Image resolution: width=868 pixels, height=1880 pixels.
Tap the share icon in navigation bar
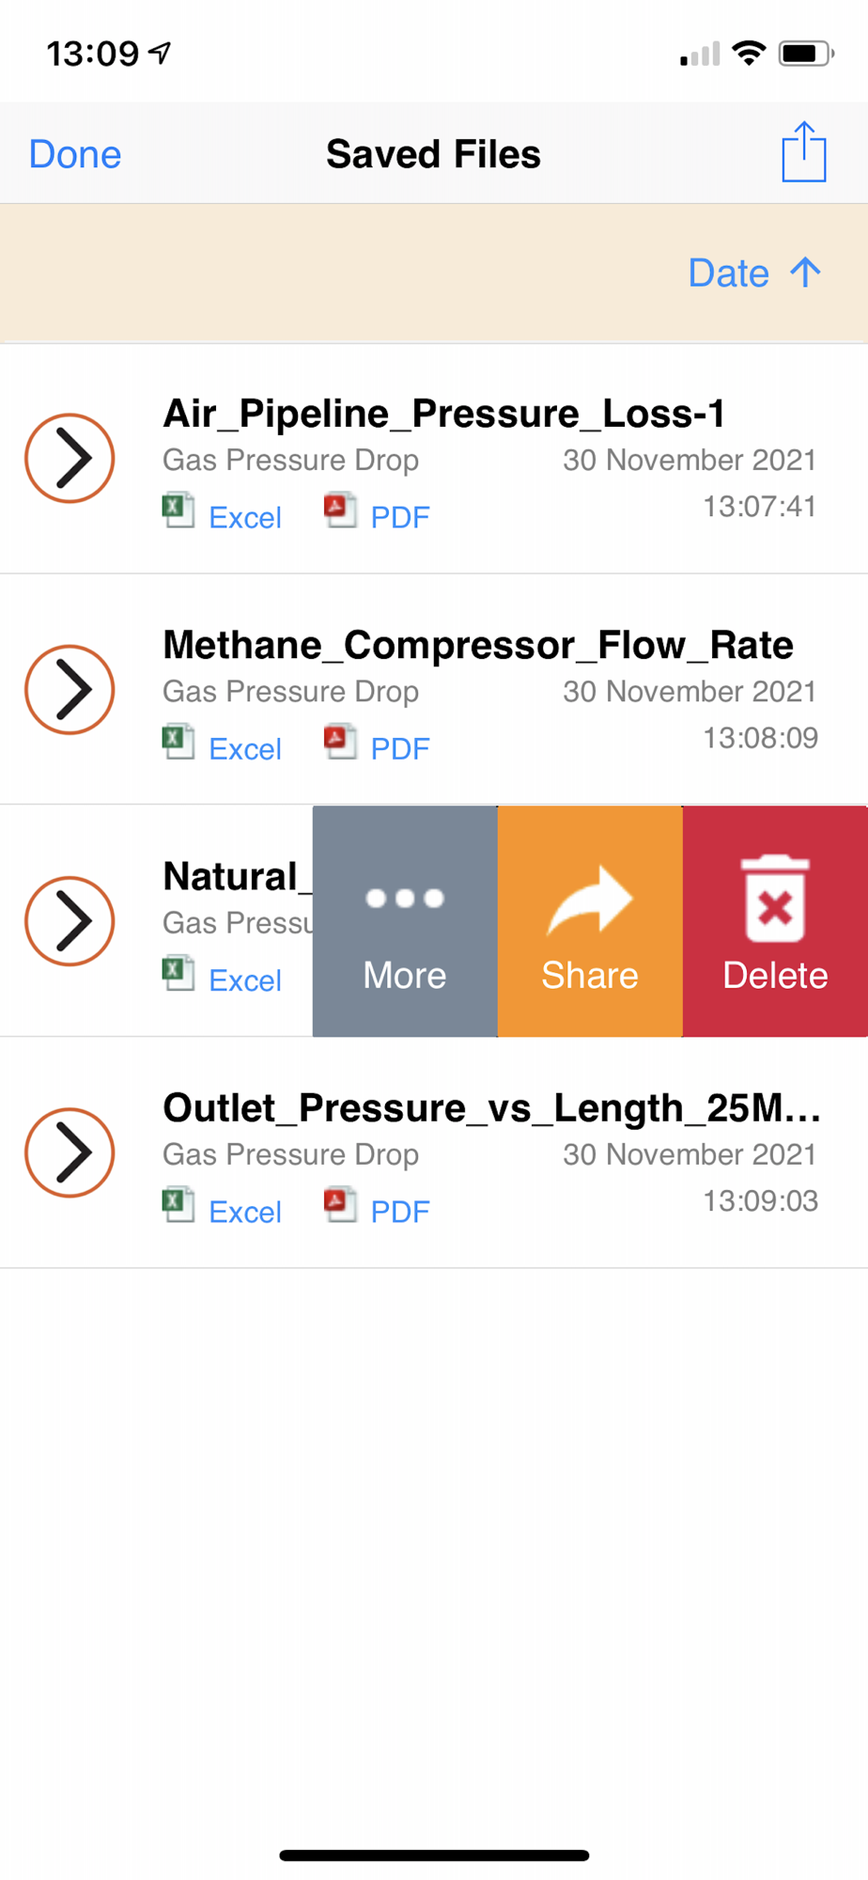[803, 153]
